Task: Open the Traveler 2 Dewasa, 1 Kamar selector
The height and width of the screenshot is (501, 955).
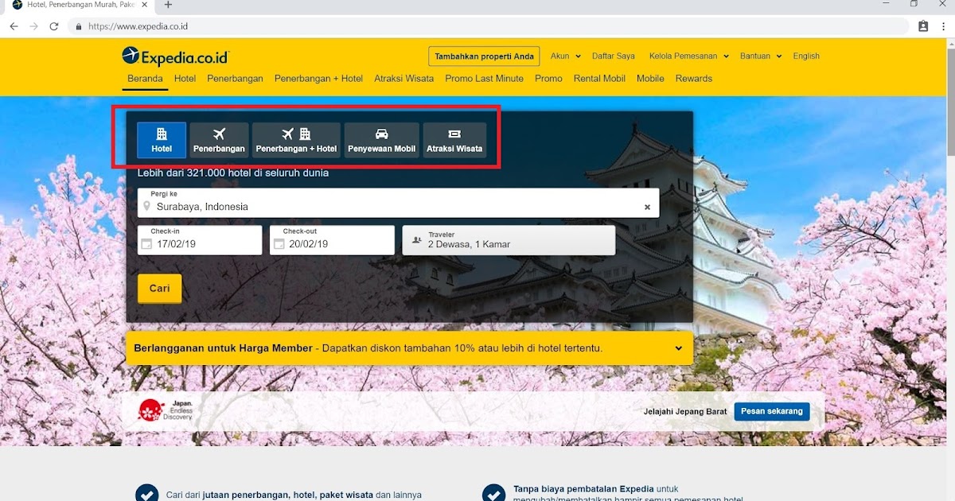Action: pos(509,240)
